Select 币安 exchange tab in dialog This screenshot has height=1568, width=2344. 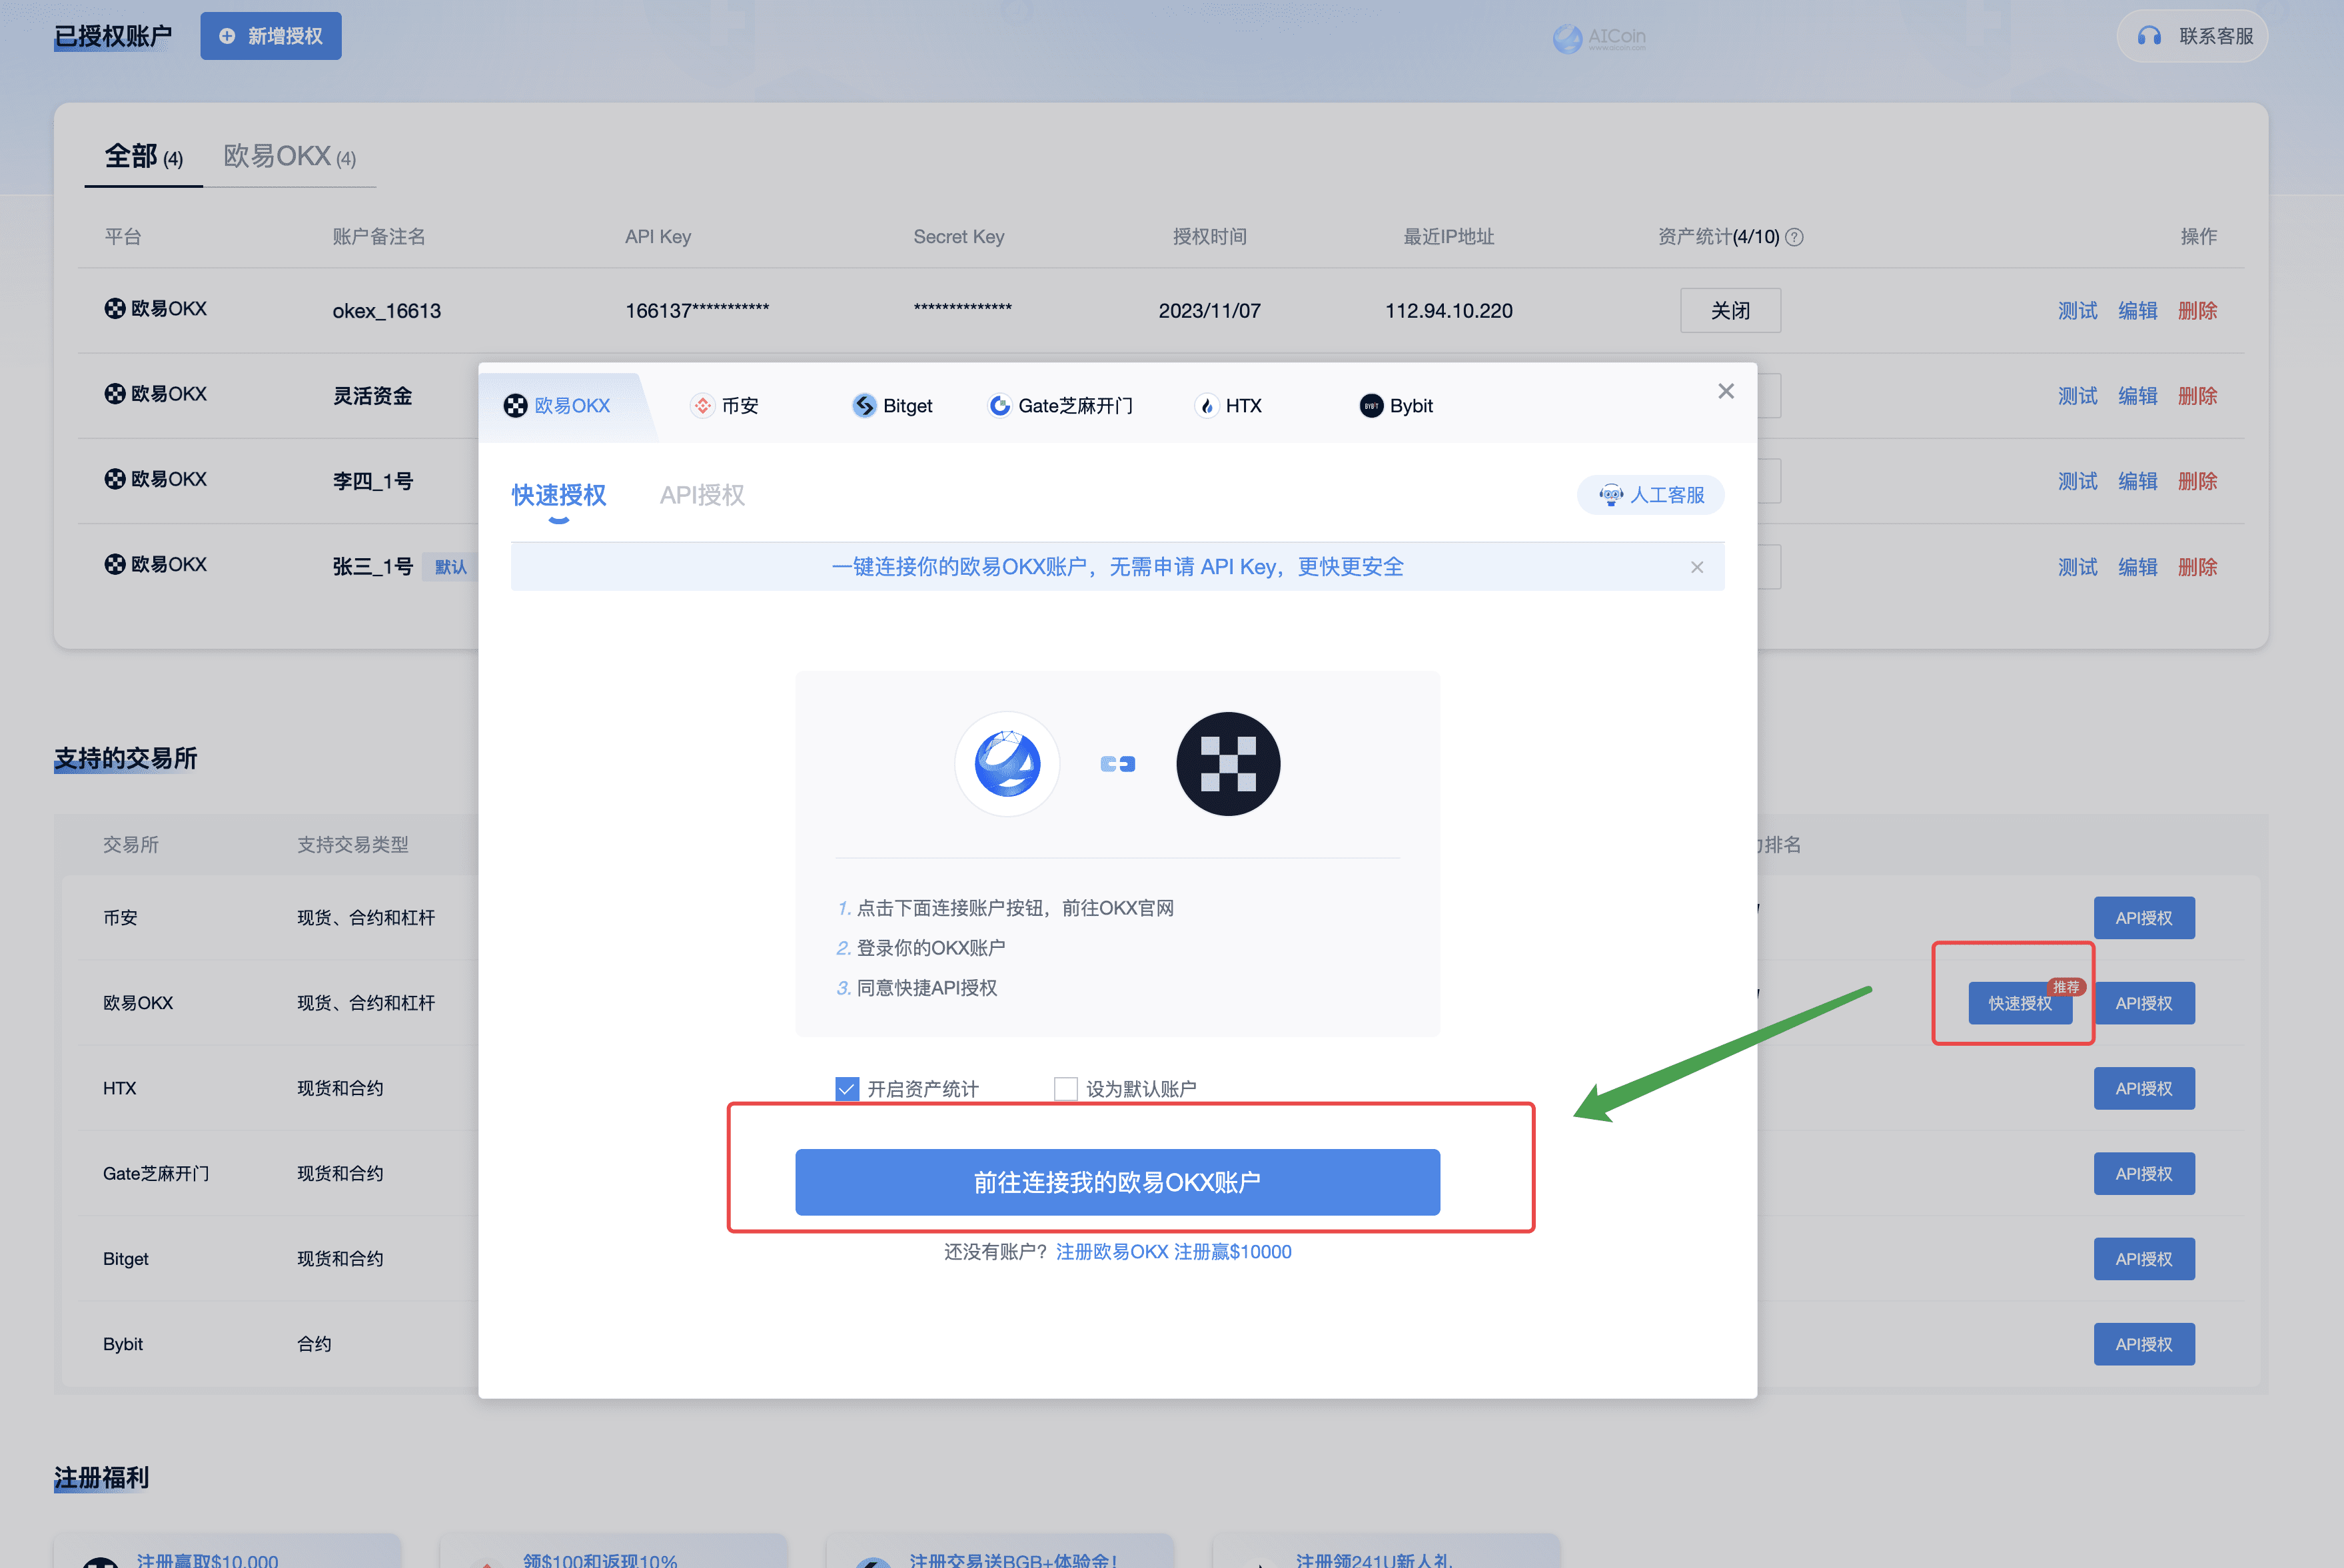point(726,406)
